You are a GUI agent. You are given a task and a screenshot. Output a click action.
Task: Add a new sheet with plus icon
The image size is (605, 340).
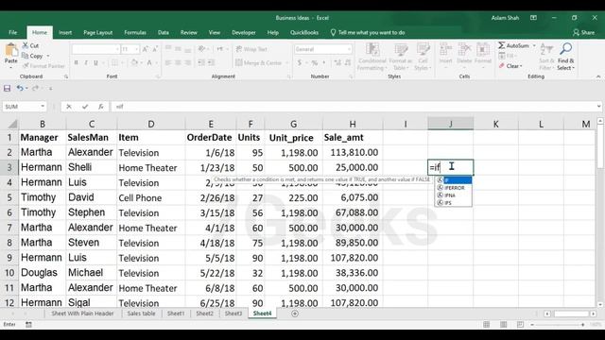pyautogui.click(x=295, y=314)
